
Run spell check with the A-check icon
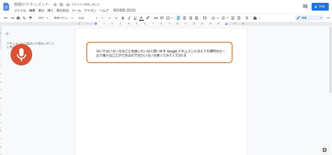click(x=24, y=18)
